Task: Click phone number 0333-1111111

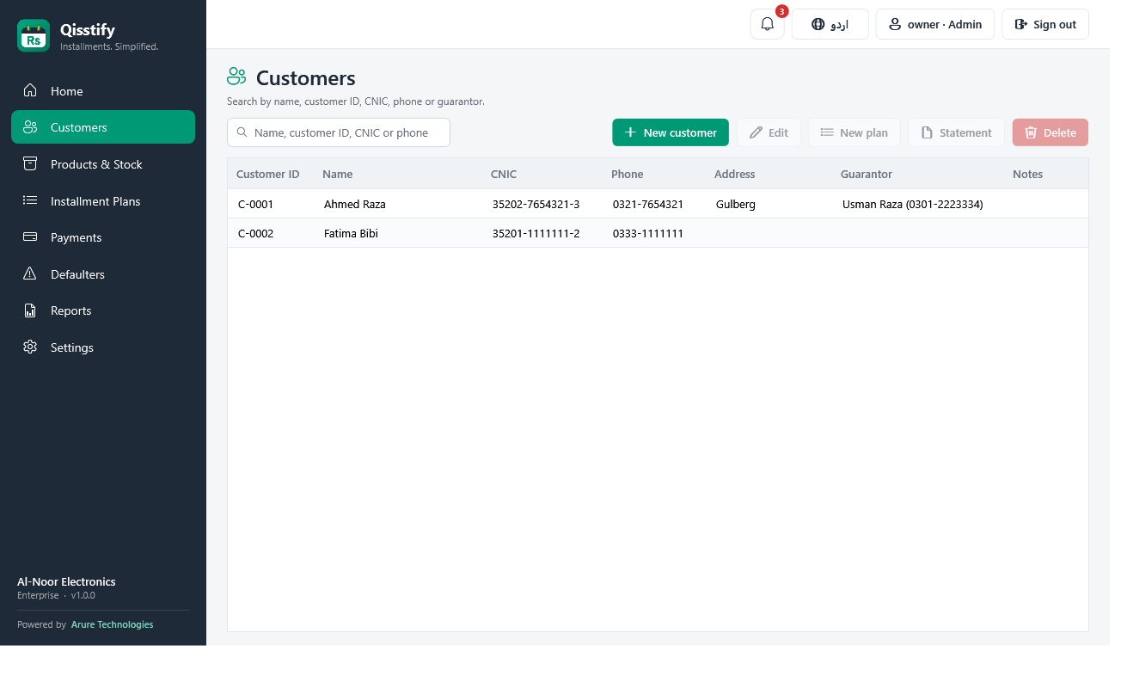Action: point(648,233)
